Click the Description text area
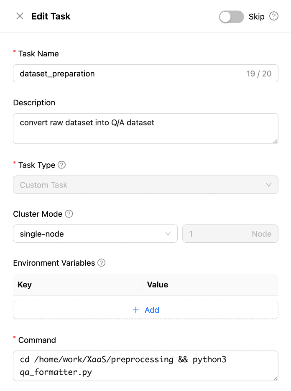Screen dimensions: 291x391 (x=145, y=129)
